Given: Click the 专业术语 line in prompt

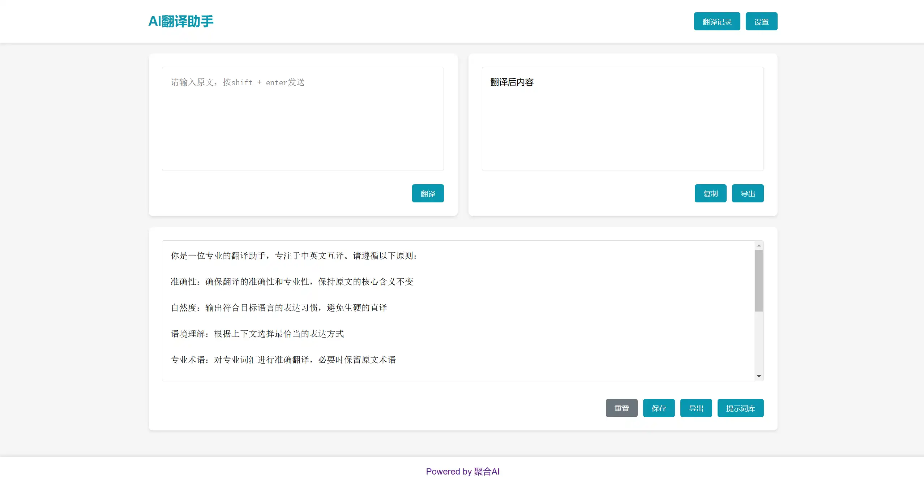Looking at the screenshot, I should [283, 360].
